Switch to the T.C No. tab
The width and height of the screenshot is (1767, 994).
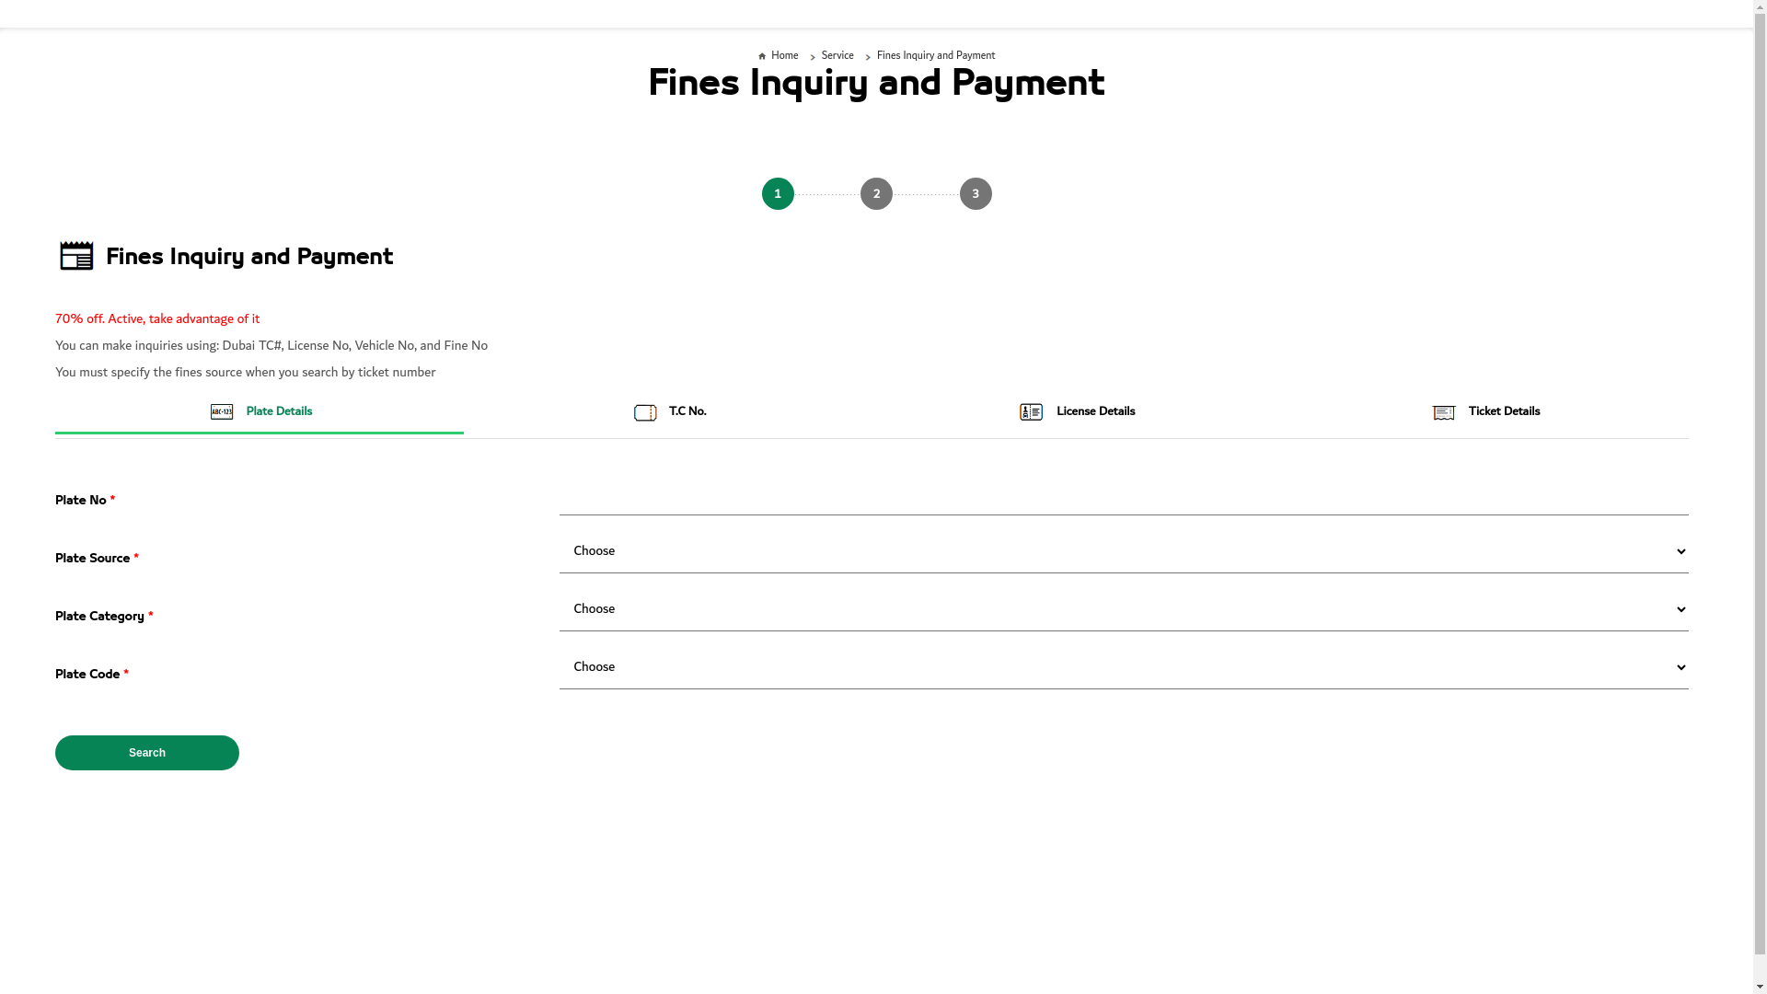pos(668,412)
